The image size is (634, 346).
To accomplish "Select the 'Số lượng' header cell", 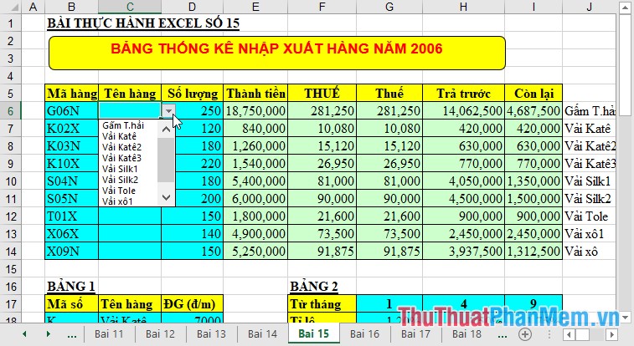I will 192,93.
